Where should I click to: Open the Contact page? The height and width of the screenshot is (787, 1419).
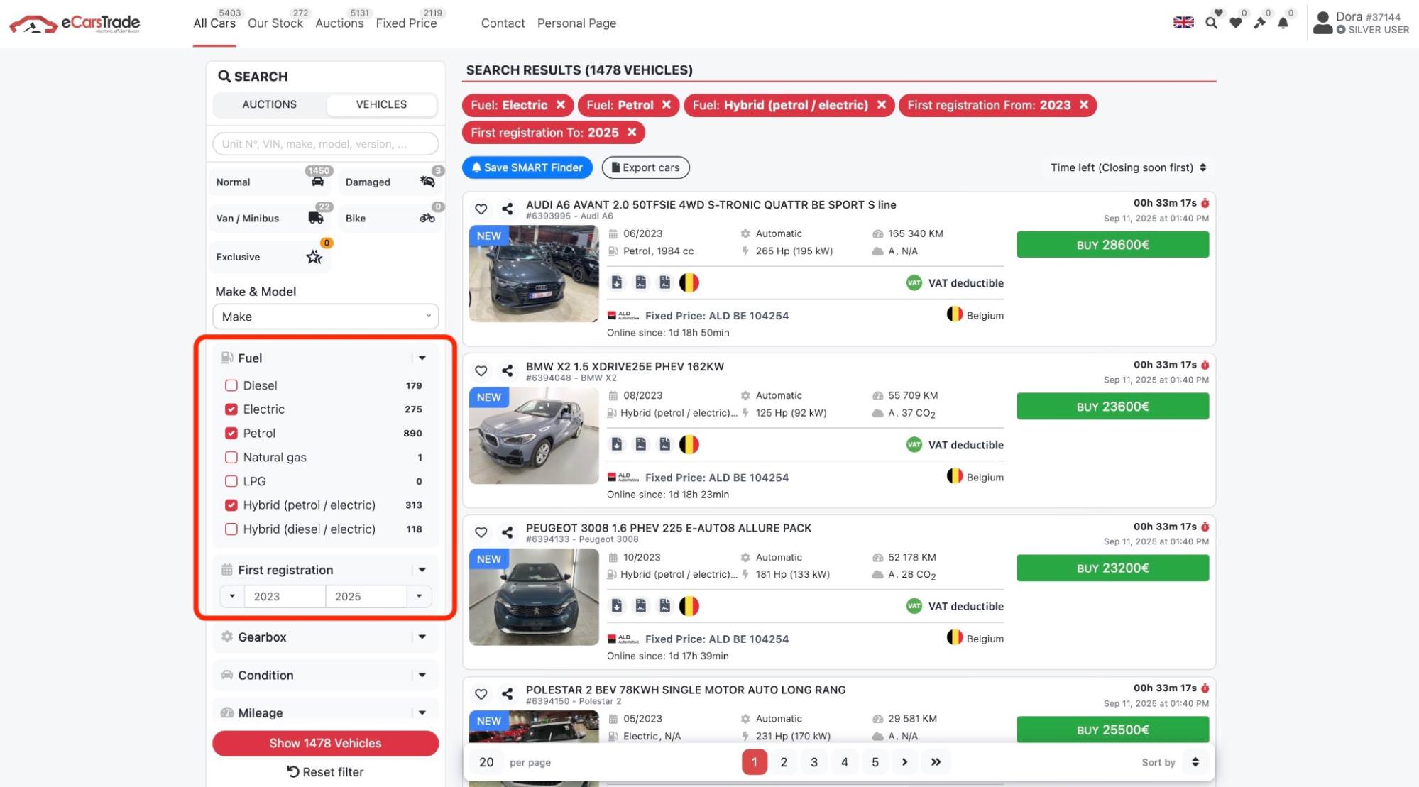click(x=503, y=23)
